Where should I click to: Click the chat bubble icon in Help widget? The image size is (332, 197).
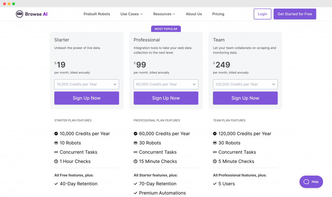(306, 182)
